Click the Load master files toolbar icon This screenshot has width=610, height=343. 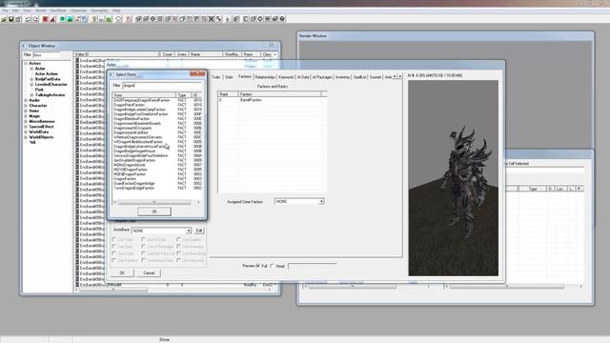(x=4, y=19)
